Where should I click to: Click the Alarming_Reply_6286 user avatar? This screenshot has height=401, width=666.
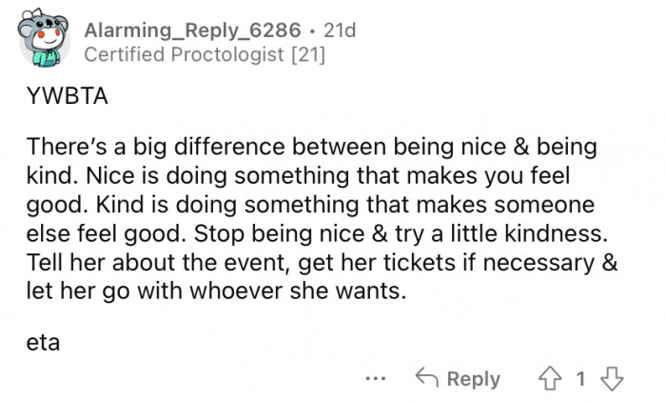pos(41,42)
